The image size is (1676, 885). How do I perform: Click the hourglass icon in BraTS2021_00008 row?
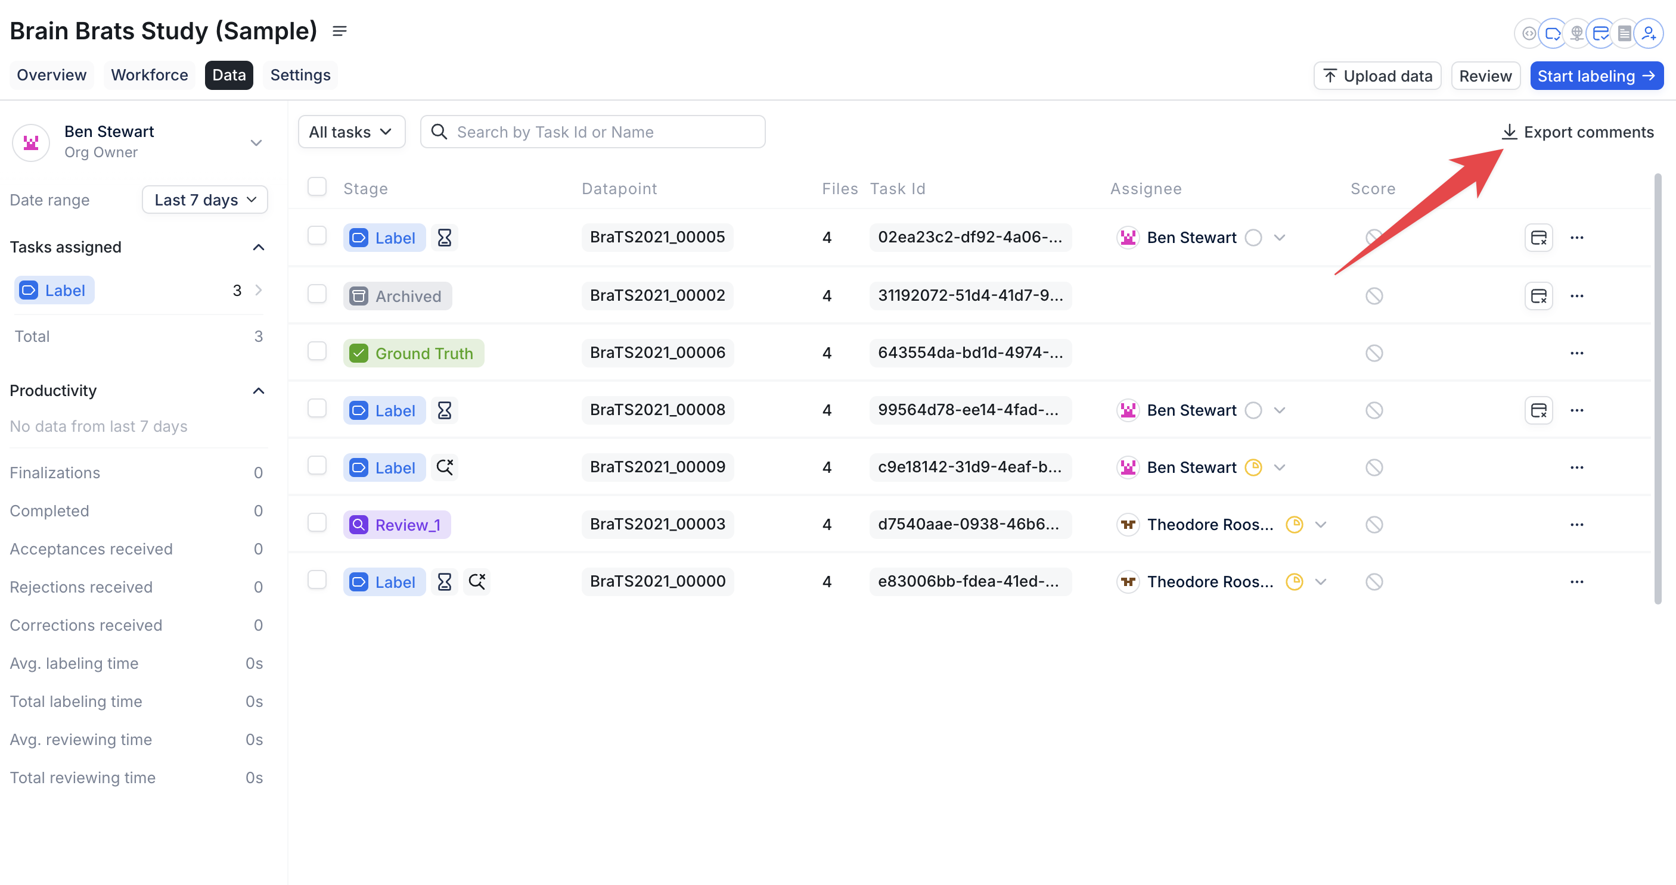[x=445, y=410]
